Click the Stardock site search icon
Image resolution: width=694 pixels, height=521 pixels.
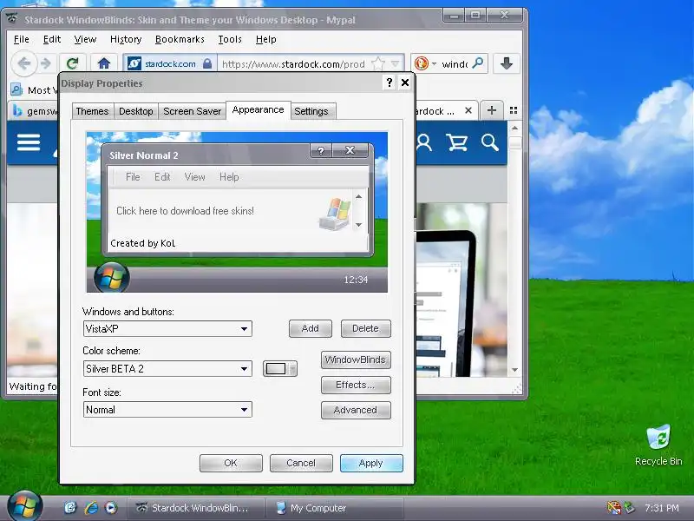click(490, 142)
